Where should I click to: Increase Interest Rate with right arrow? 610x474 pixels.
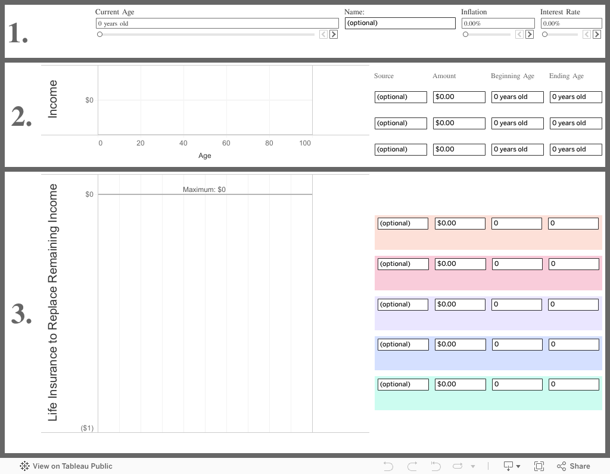point(597,35)
